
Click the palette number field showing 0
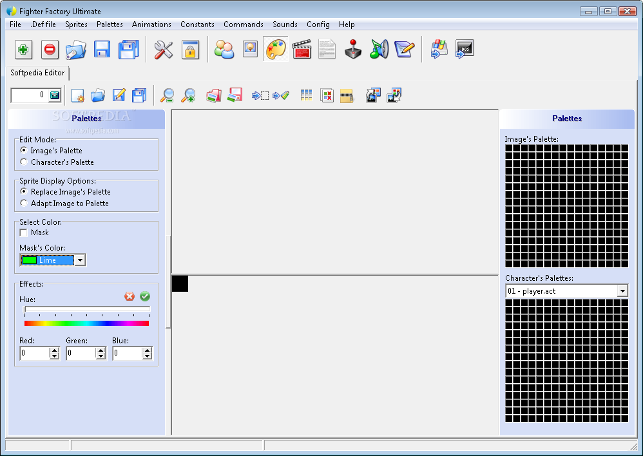[29, 95]
